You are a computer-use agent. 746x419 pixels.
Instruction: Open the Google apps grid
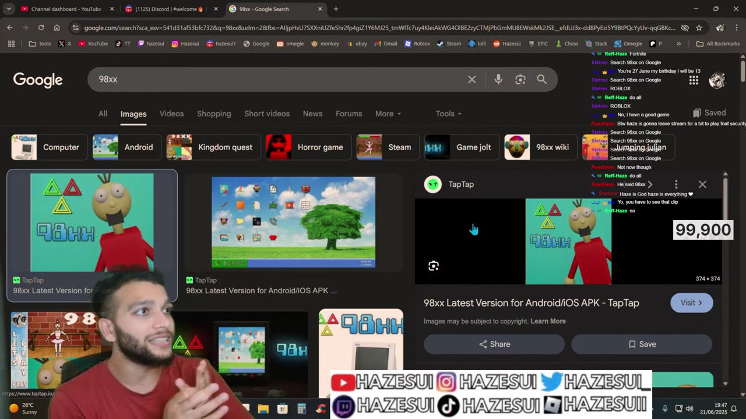(694, 80)
